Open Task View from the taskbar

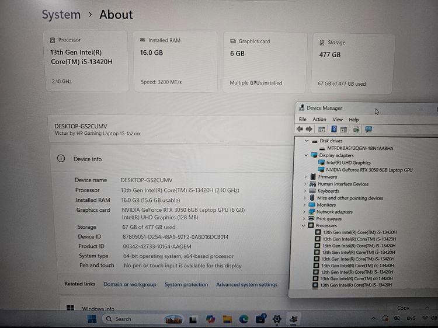click(x=193, y=319)
